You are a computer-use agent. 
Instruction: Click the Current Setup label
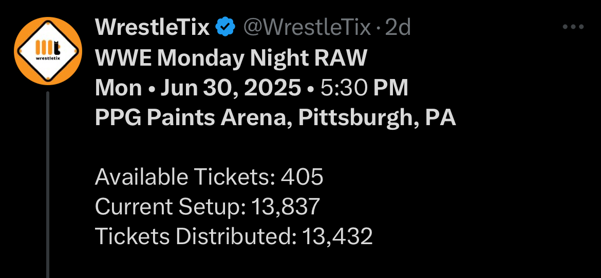[170, 207]
